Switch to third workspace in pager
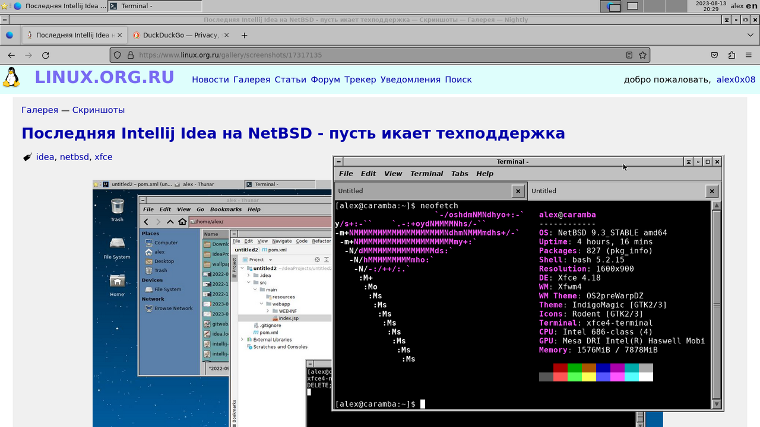This screenshot has width=760, height=427. (654, 6)
